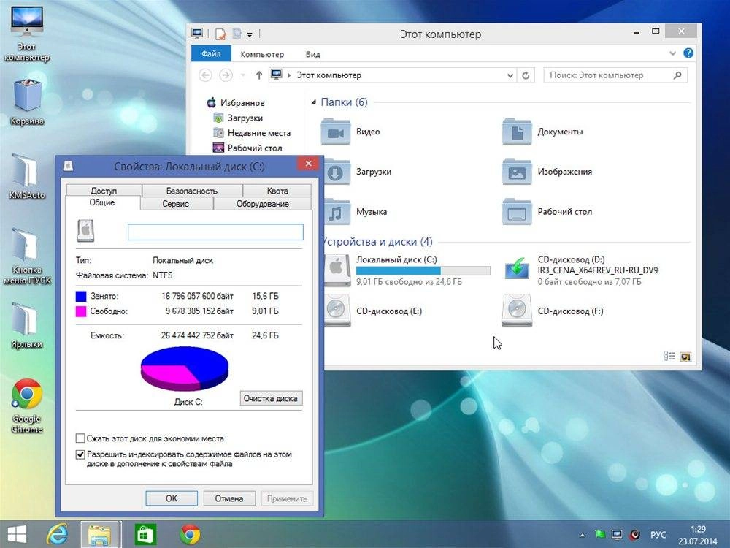
Task: Expand the ribbon with the chevron
Action: click(x=672, y=53)
